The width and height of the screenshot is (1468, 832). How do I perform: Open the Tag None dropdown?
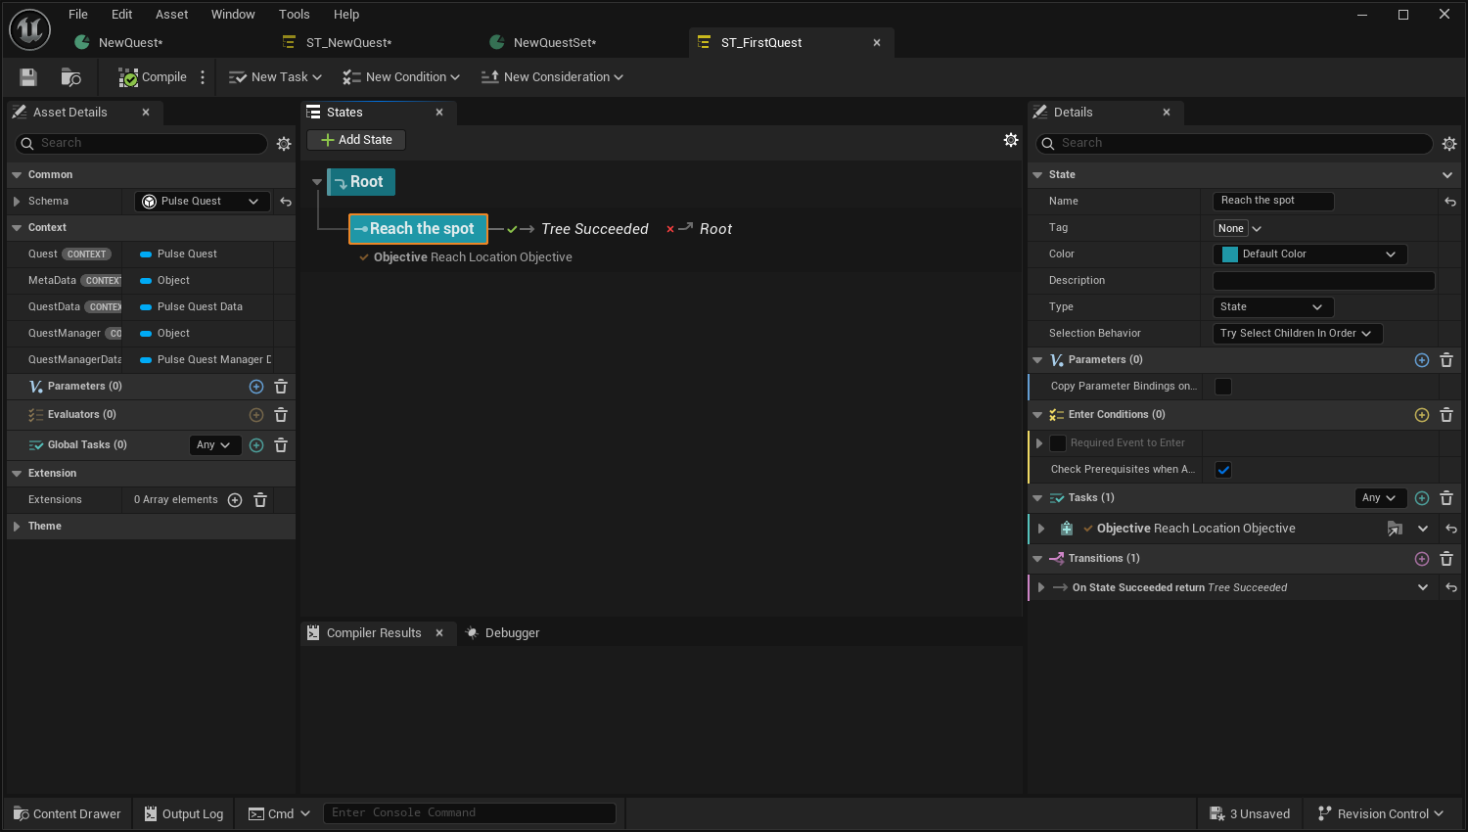(1238, 228)
